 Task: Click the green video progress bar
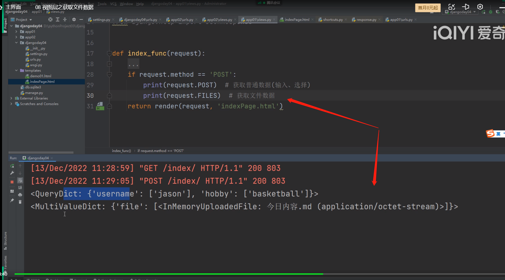pos(169,274)
